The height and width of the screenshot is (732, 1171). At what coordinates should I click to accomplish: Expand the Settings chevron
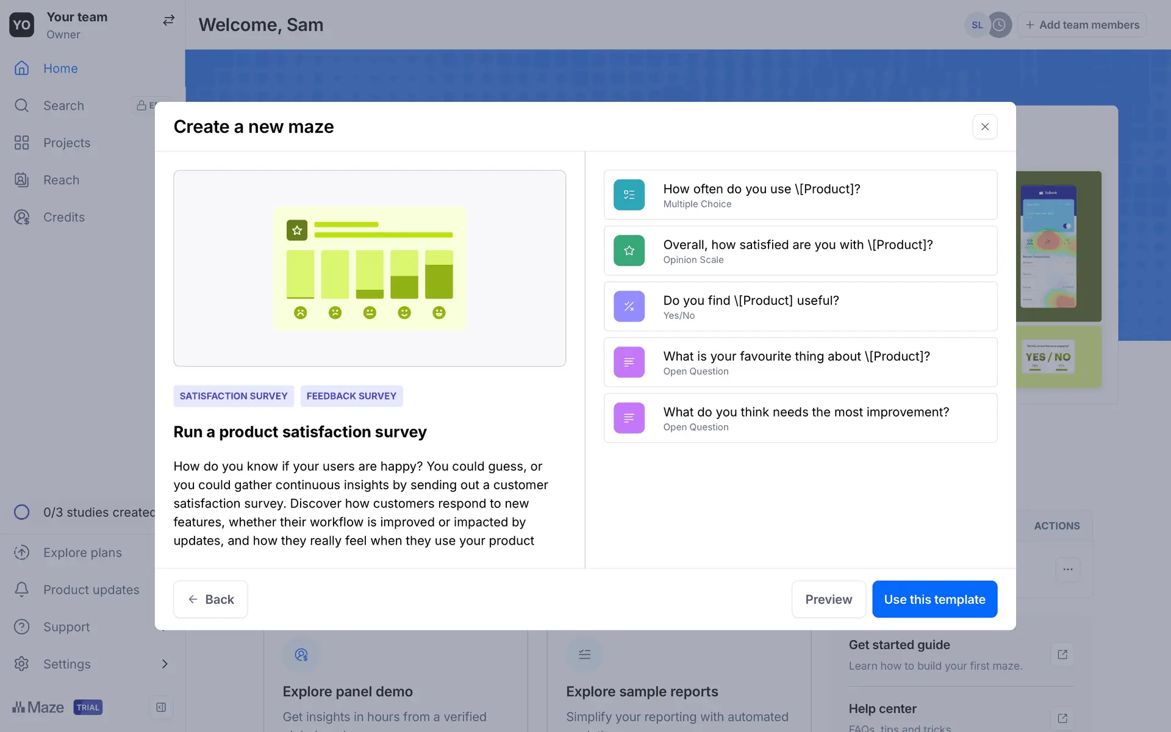(x=165, y=664)
